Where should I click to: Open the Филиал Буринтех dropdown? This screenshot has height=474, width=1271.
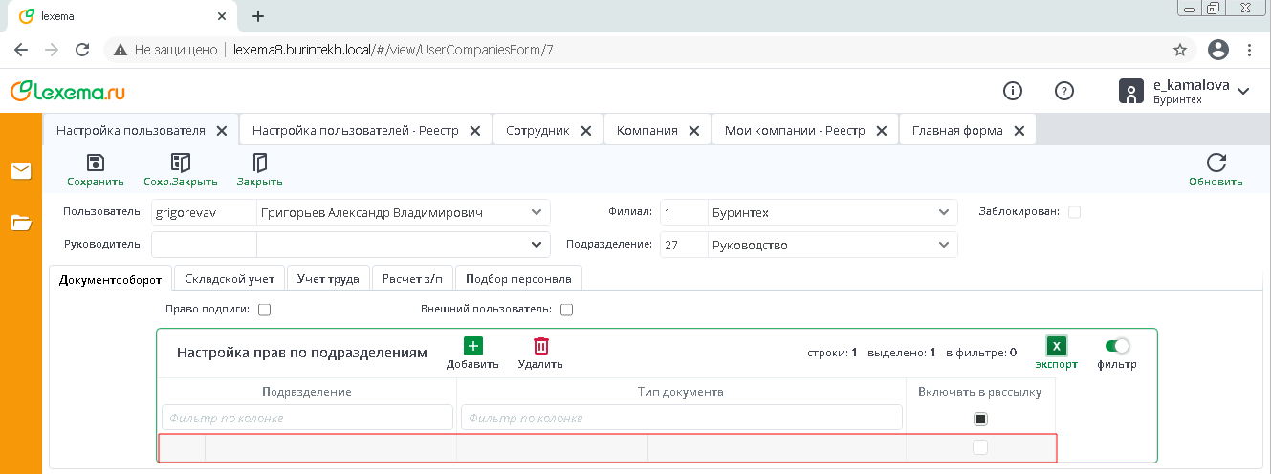point(942,212)
